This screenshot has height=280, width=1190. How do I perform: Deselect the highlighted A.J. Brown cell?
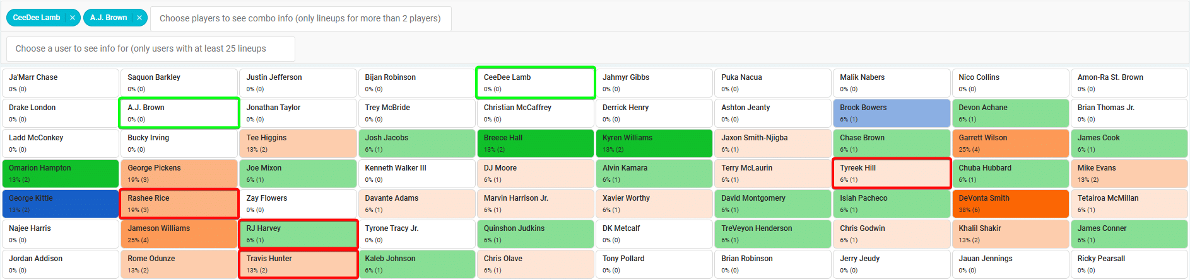179,113
